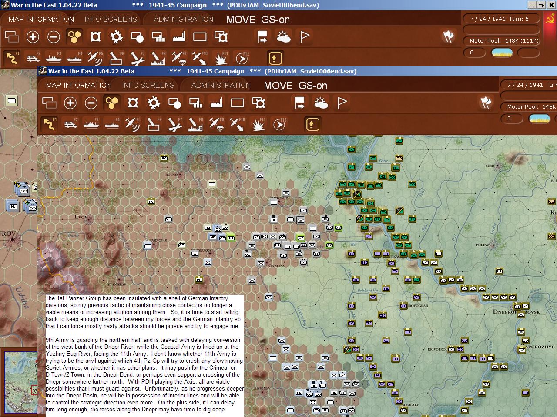The height and width of the screenshot is (417, 557).
Task: Click the DNEPROPETROVSK city label on the map
Action: (517, 311)
